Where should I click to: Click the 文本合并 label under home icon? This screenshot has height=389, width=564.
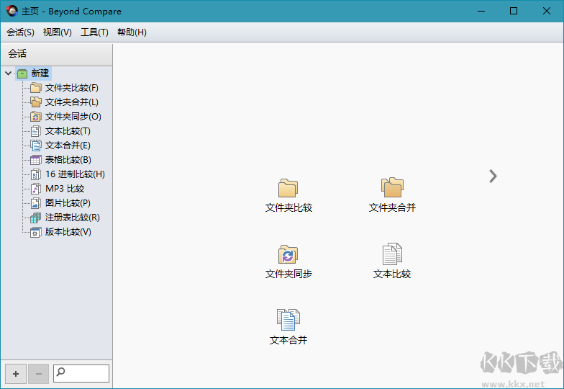click(288, 340)
